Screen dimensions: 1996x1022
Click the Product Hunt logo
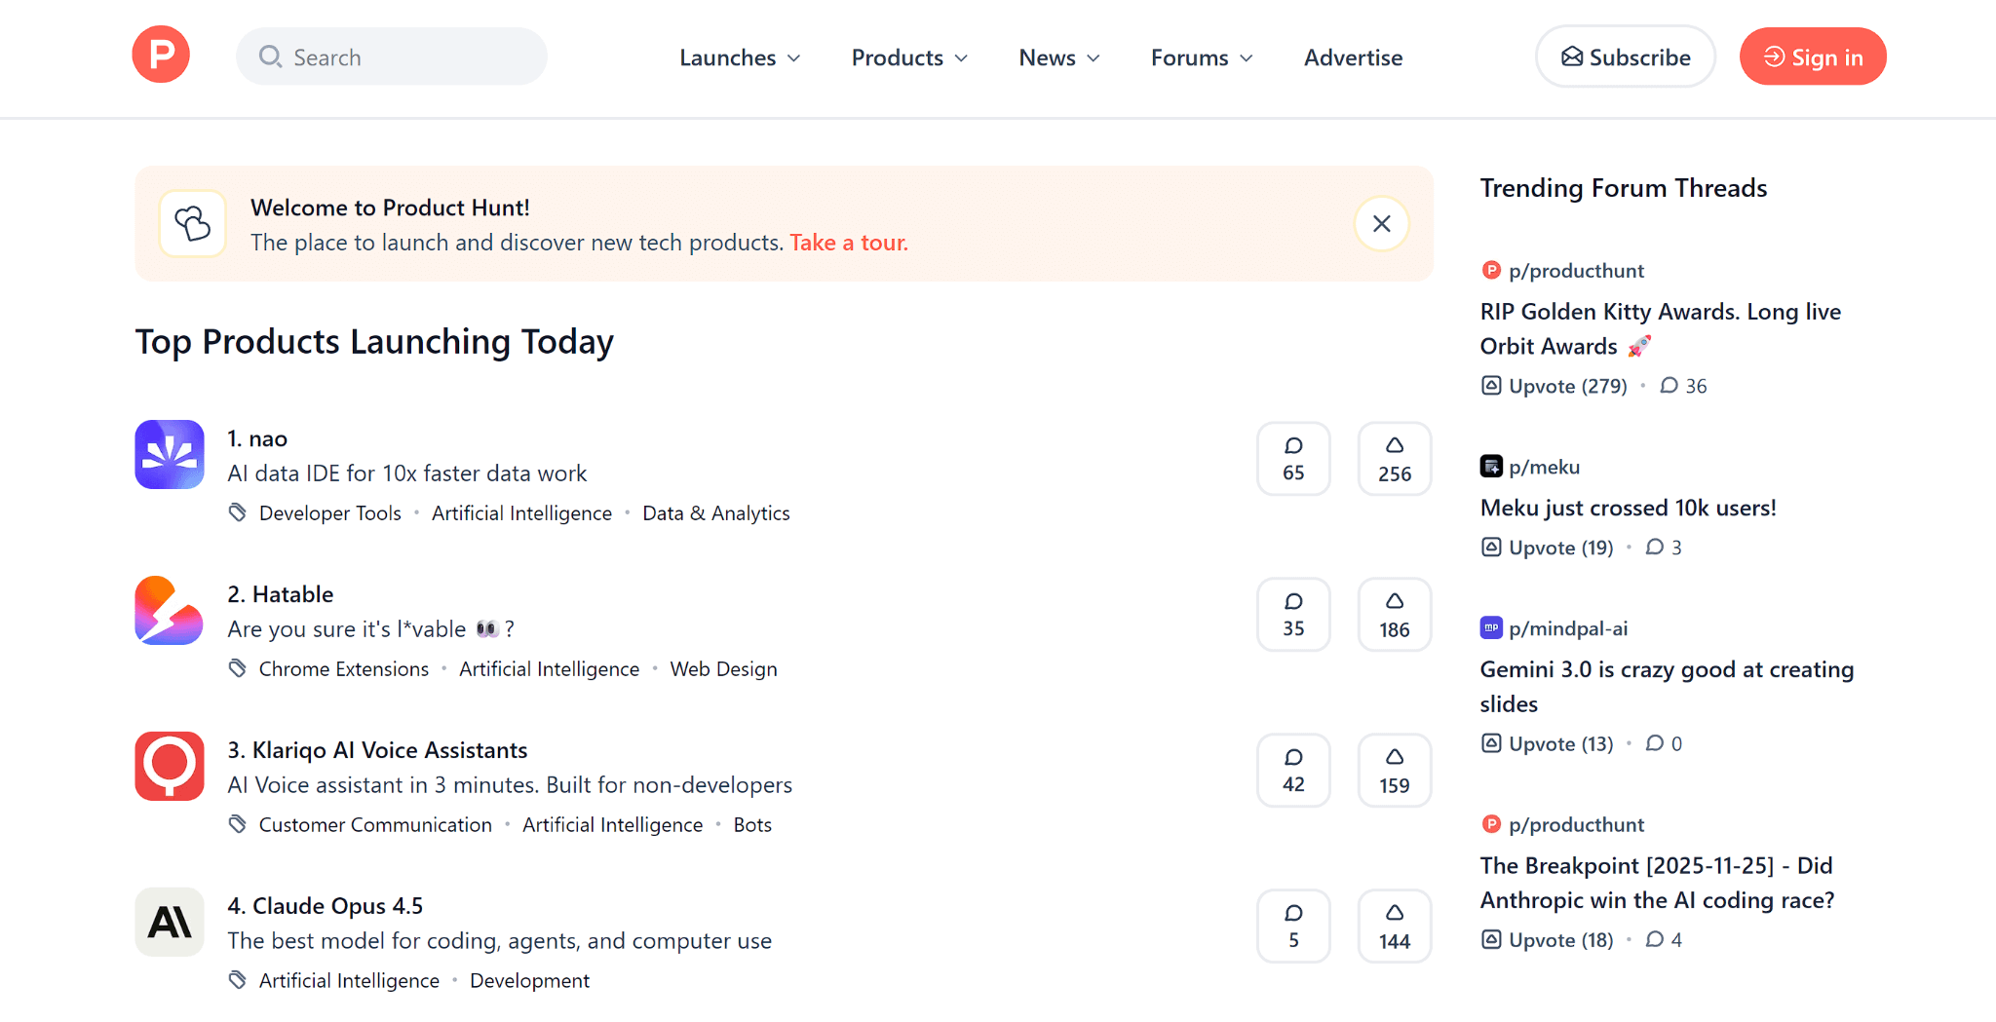coord(160,55)
